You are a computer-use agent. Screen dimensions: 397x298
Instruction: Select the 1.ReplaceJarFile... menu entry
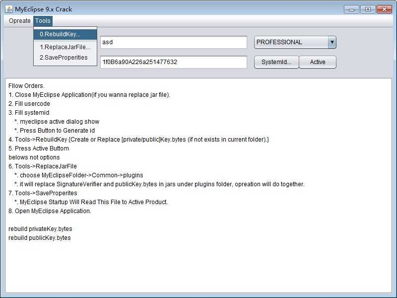pos(66,47)
